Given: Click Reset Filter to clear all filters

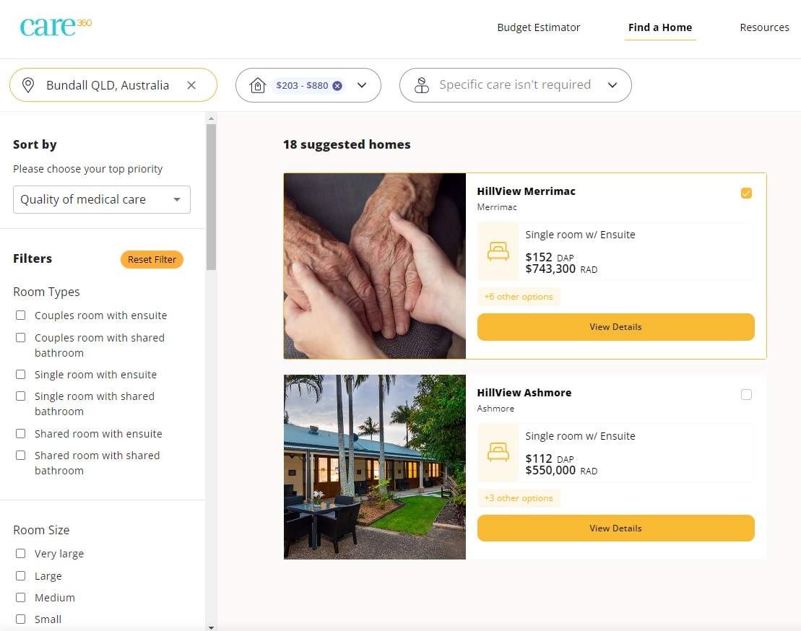Looking at the screenshot, I should pyautogui.click(x=152, y=258).
